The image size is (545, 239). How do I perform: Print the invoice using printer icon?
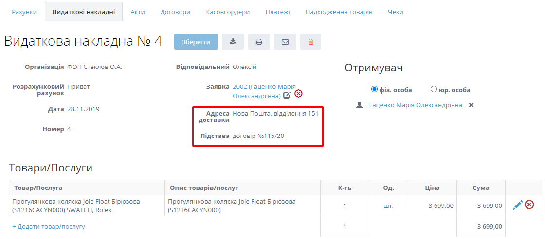coord(259,42)
